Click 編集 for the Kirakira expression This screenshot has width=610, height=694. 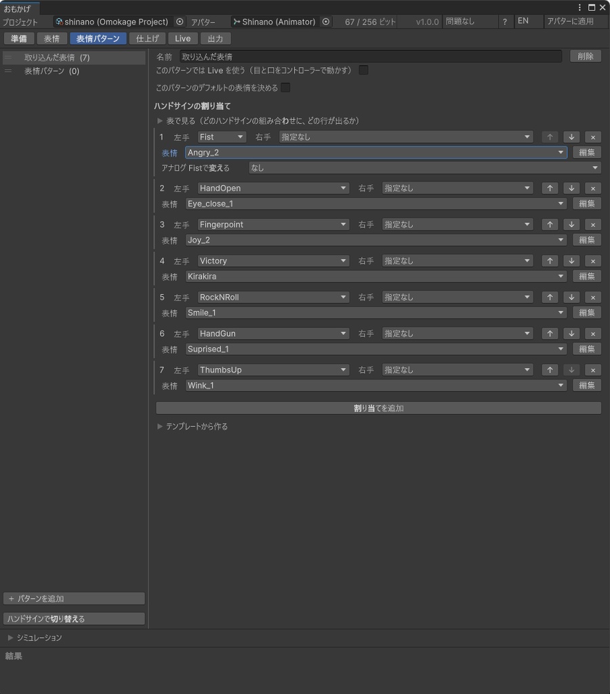click(x=586, y=277)
